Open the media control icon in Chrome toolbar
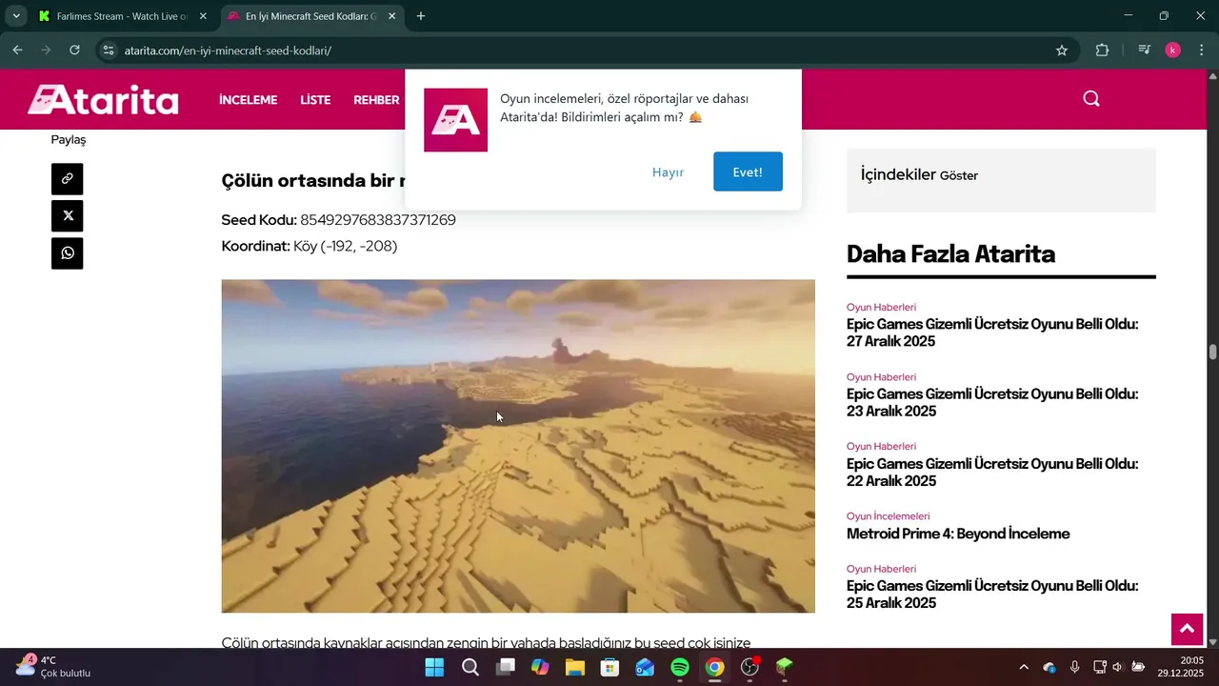 tap(1145, 50)
